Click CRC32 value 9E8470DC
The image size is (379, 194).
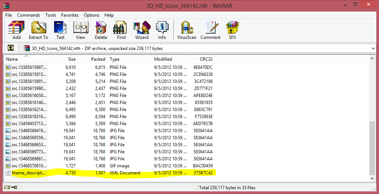click(203, 67)
